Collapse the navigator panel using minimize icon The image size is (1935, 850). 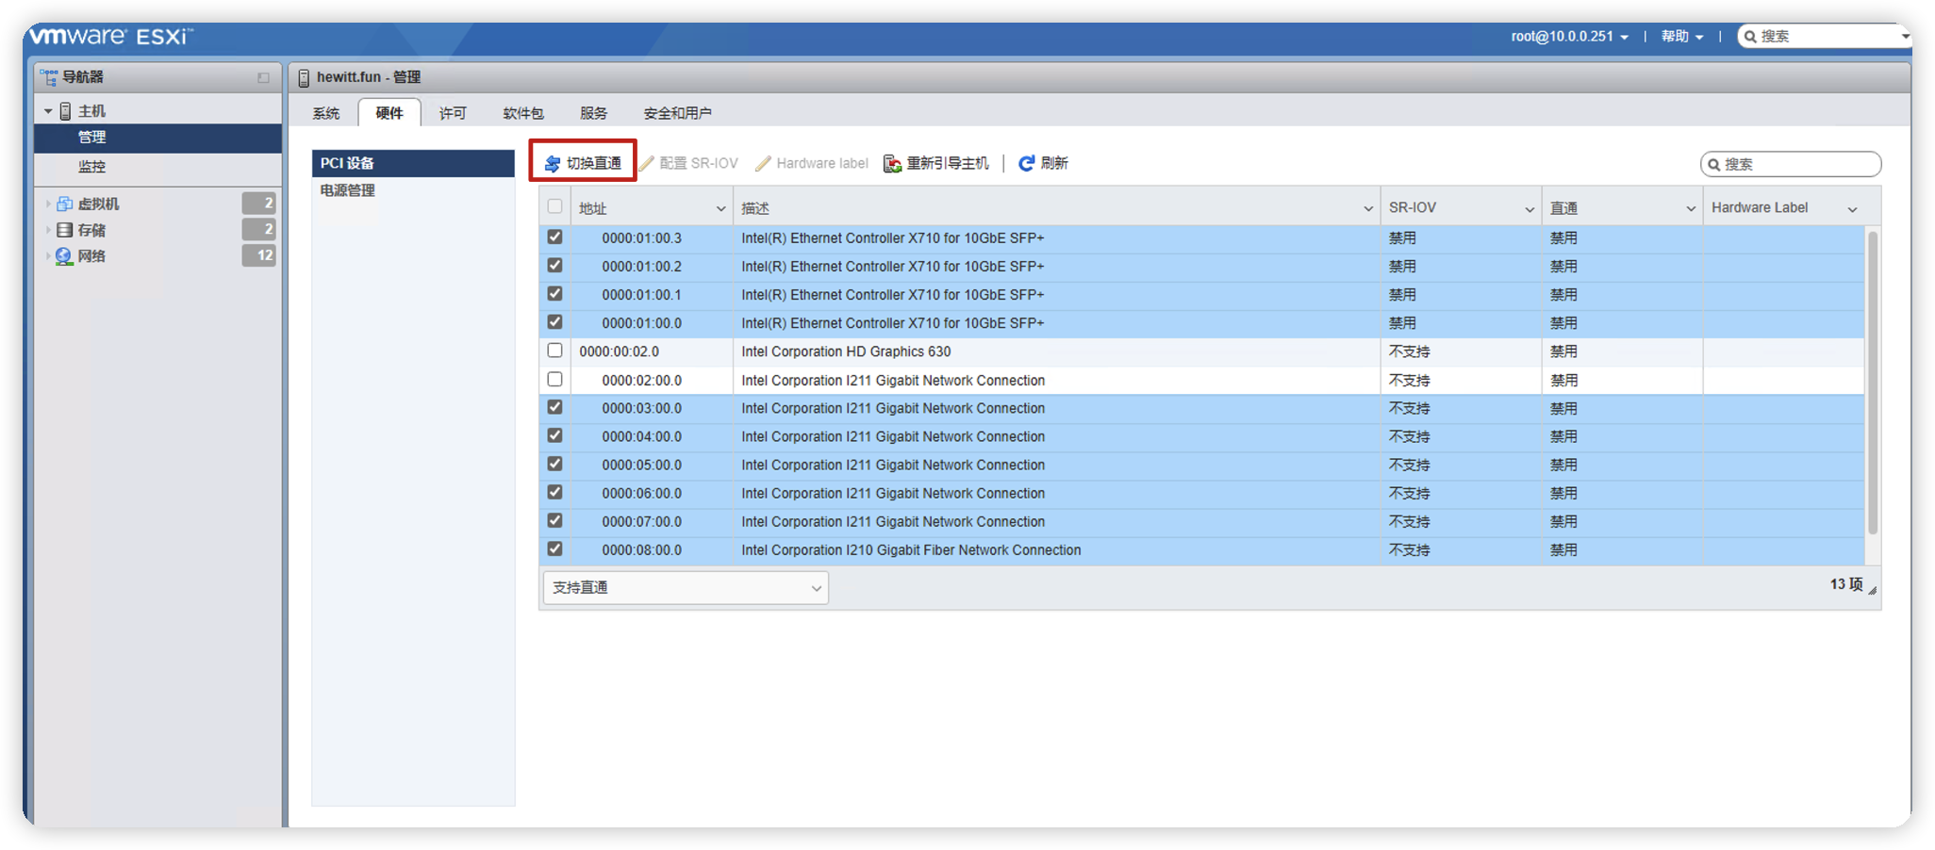tap(263, 78)
